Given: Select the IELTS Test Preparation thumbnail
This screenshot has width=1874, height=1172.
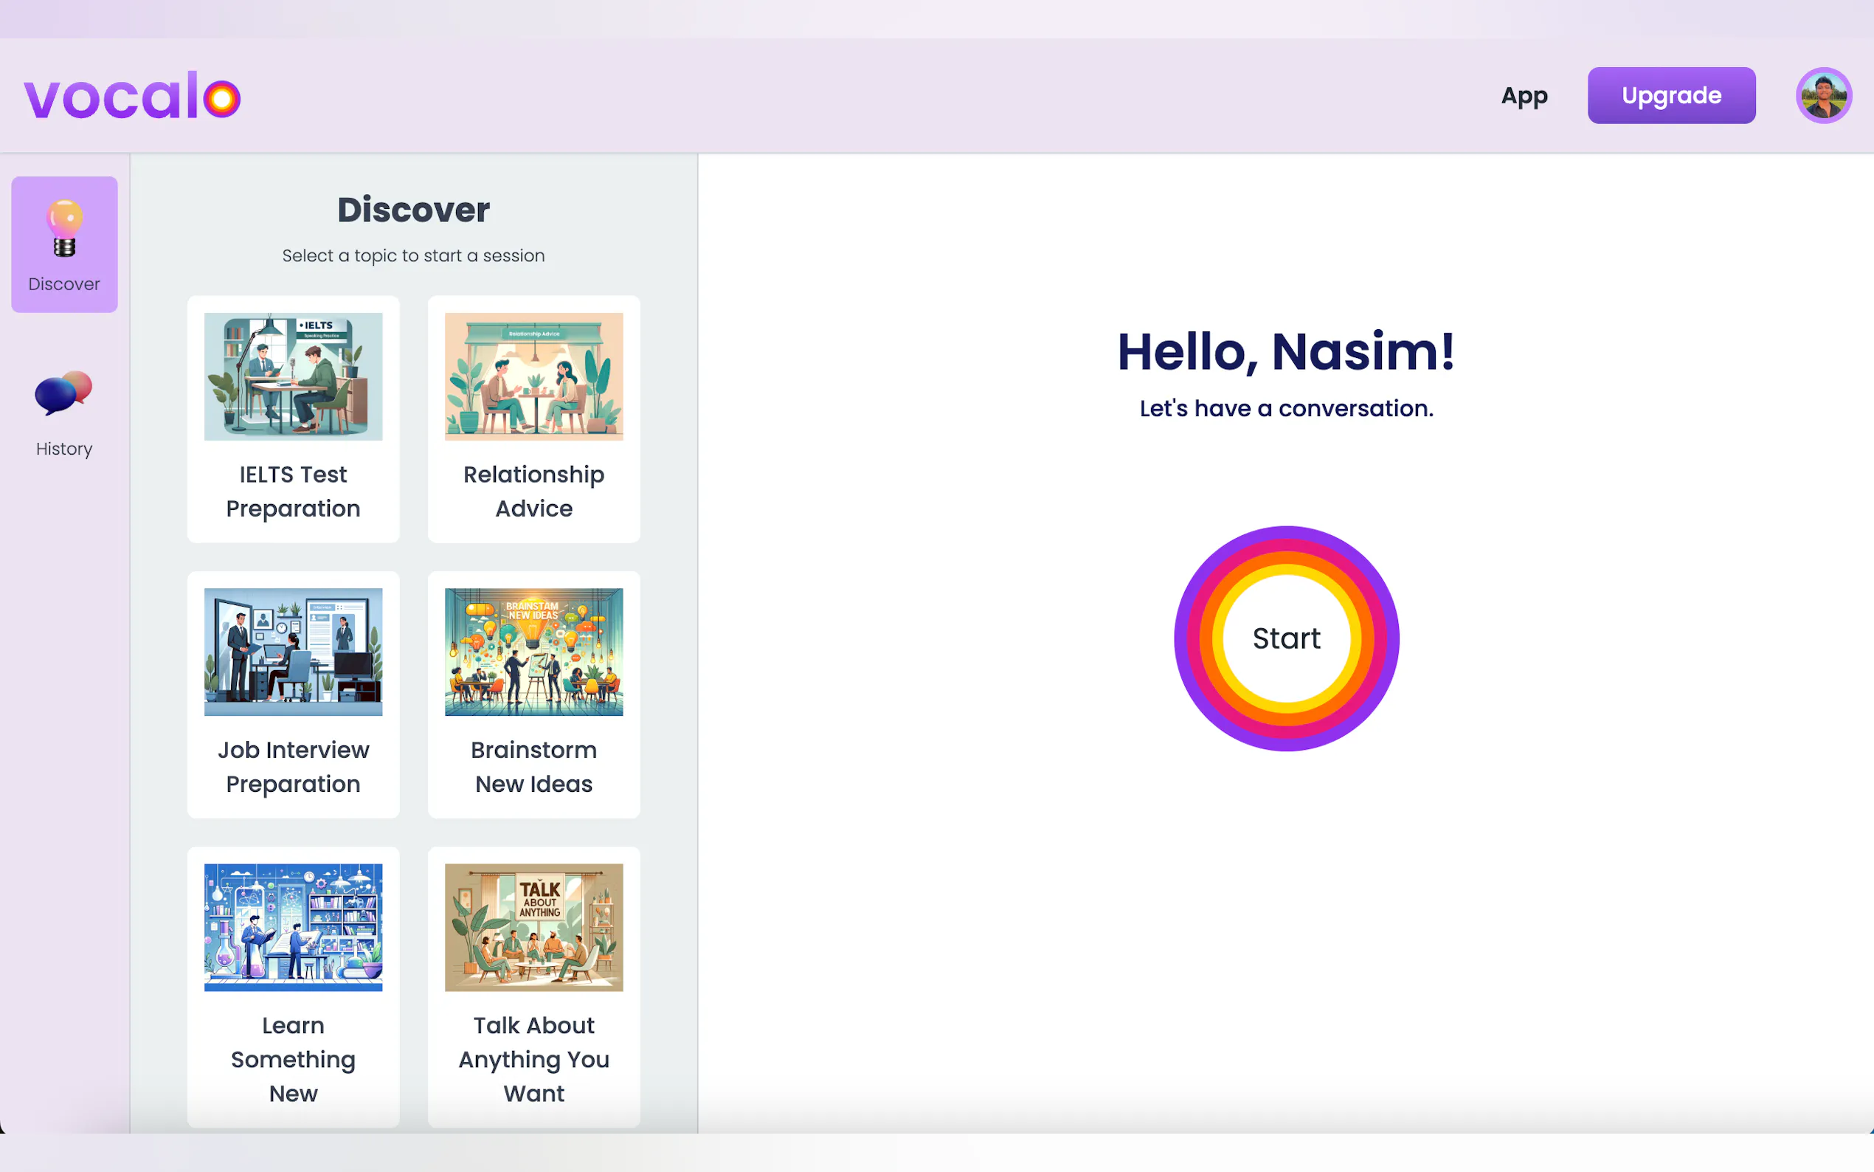Looking at the screenshot, I should tap(293, 376).
